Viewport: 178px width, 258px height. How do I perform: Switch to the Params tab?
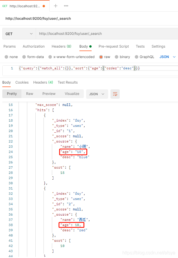point(10,46)
